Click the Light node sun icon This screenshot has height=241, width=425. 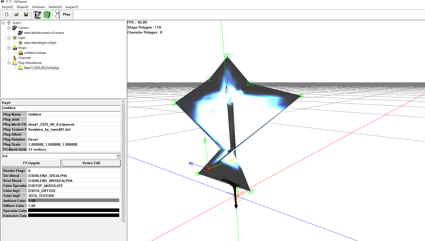15,38
